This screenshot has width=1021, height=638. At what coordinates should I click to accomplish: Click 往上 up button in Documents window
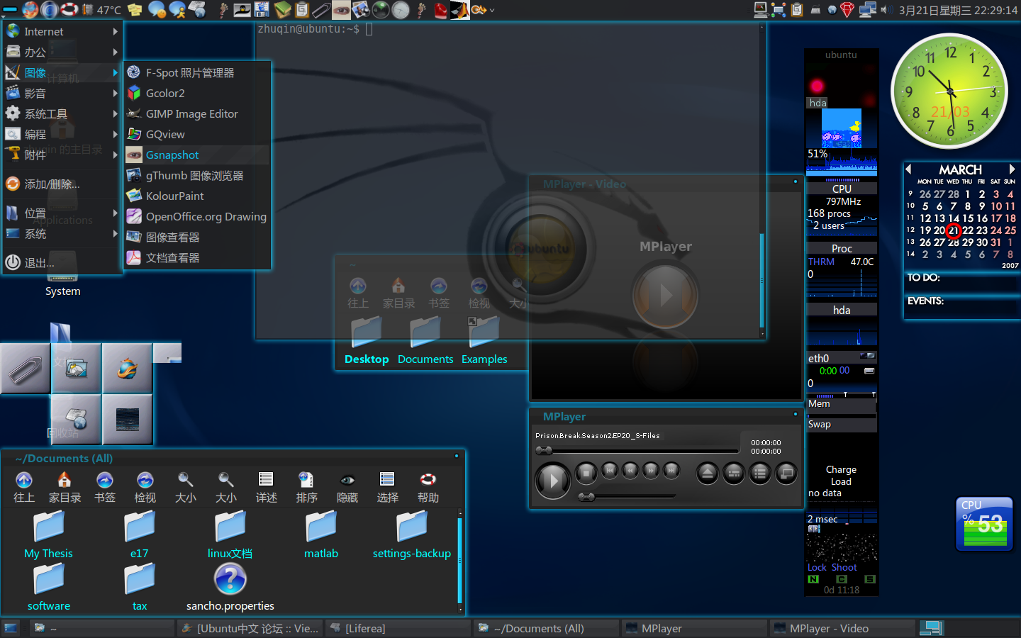pyautogui.click(x=24, y=487)
